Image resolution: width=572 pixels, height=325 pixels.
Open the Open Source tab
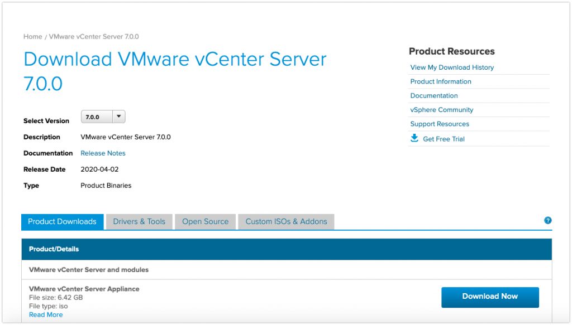tap(206, 222)
